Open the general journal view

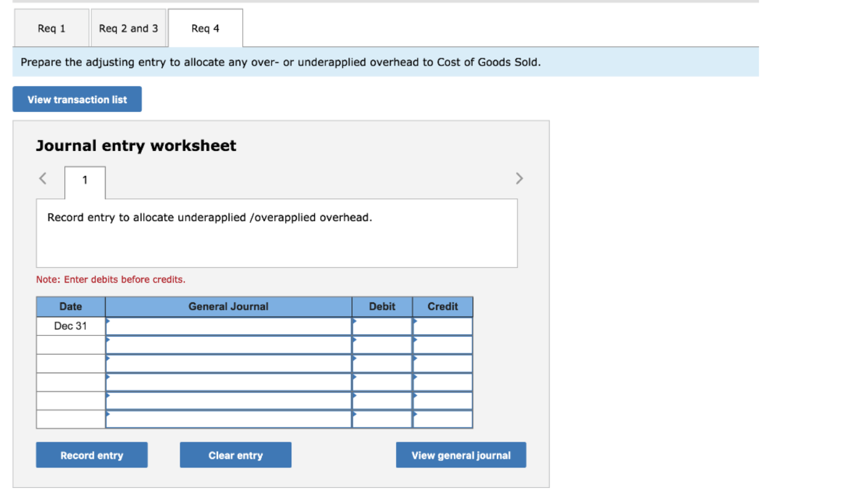[460, 455]
